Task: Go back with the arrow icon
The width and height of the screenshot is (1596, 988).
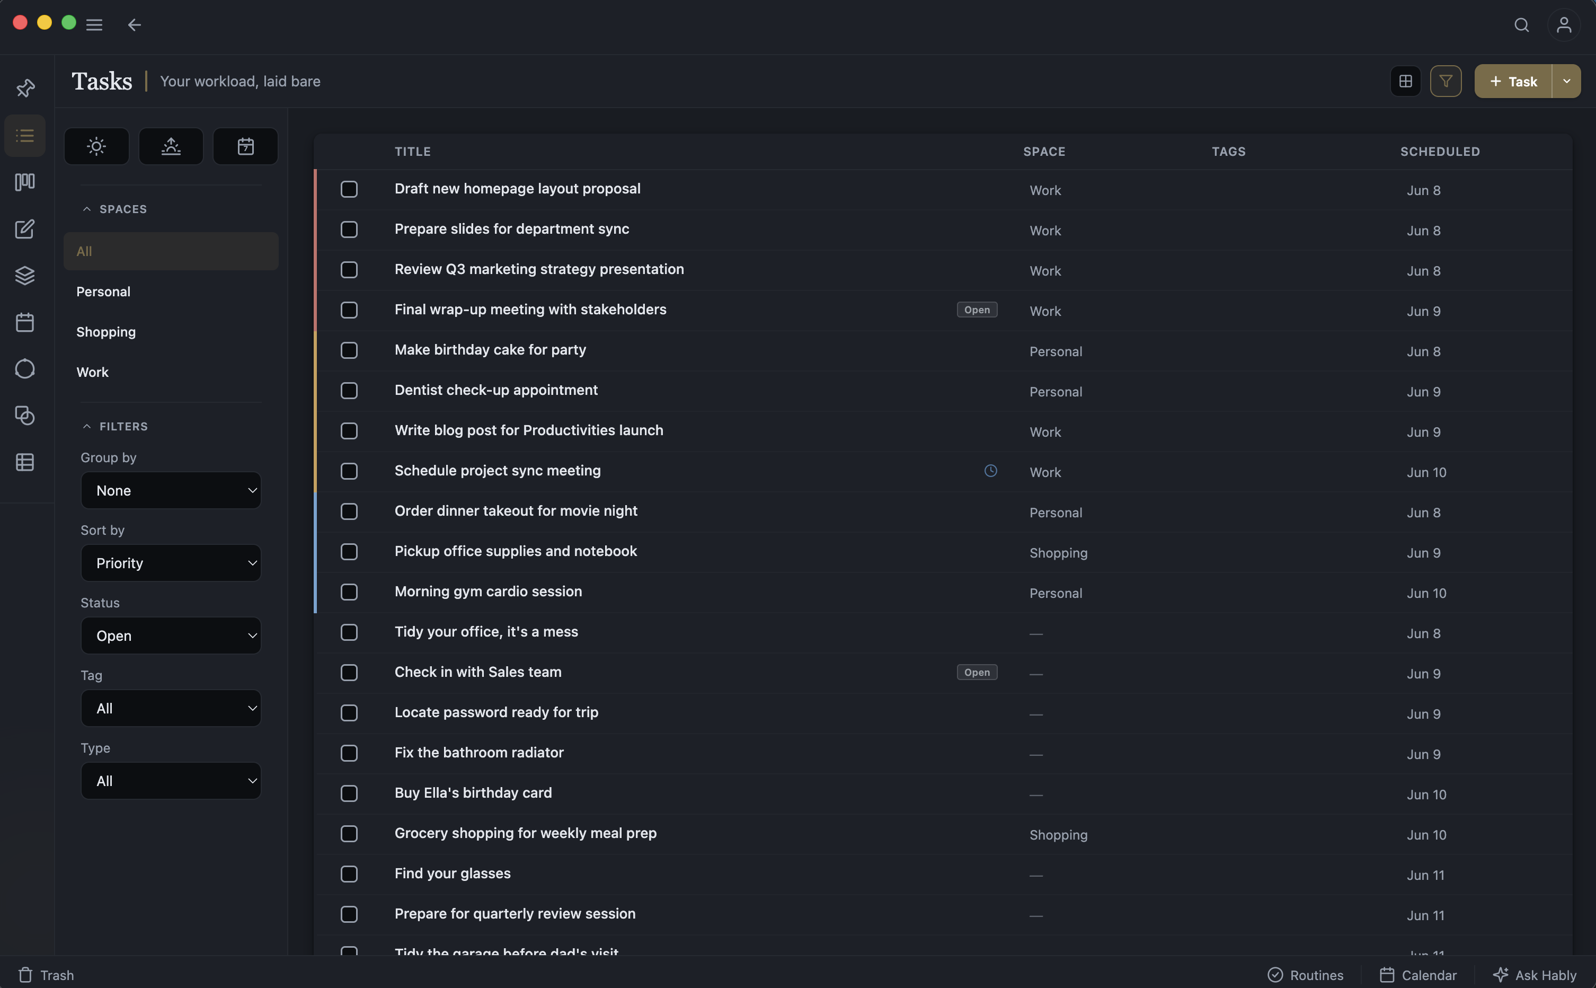Action: coord(135,25)
